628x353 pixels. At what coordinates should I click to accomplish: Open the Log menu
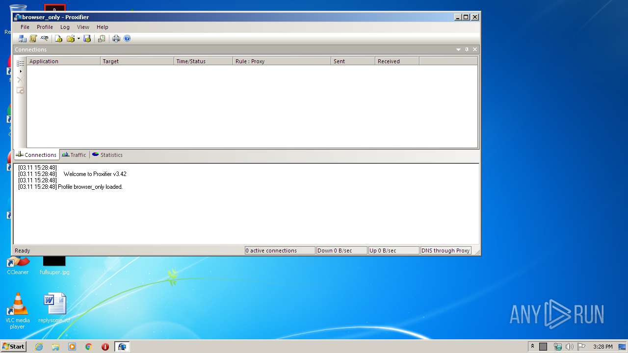[65, 27]
